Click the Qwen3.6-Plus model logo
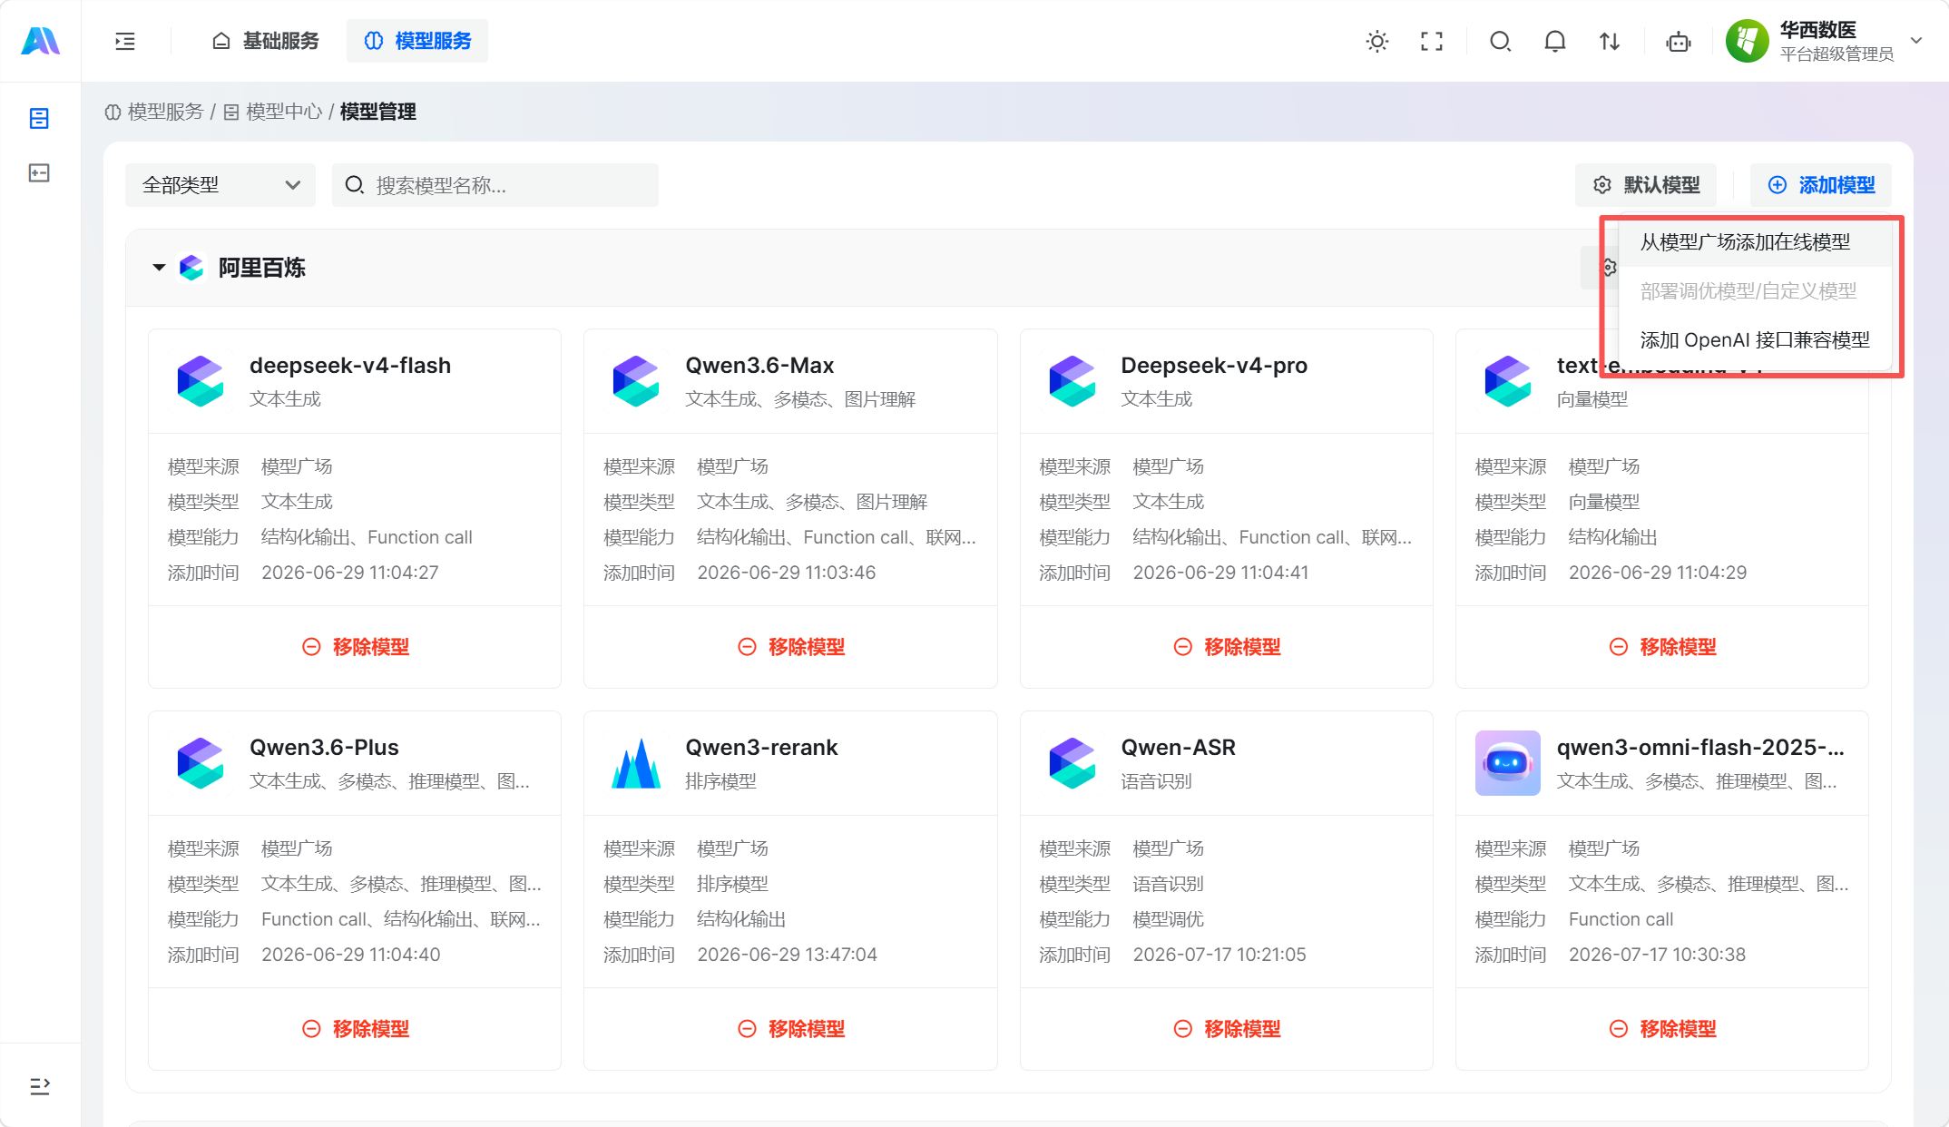This screenshot has width=1949, height=1127. pos(201,763)
